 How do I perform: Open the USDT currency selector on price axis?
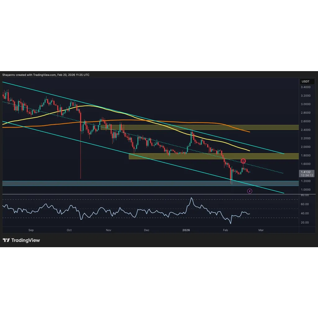point(307,81)
